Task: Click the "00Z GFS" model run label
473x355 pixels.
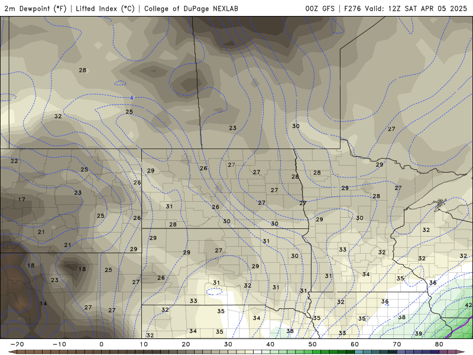Action: 320,8
